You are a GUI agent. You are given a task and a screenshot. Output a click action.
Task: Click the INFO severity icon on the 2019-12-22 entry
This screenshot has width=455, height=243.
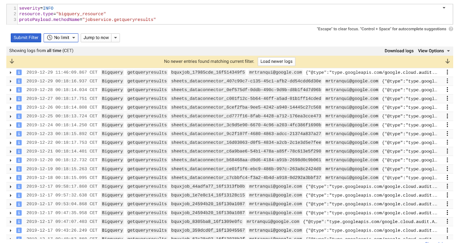(19, 142)
